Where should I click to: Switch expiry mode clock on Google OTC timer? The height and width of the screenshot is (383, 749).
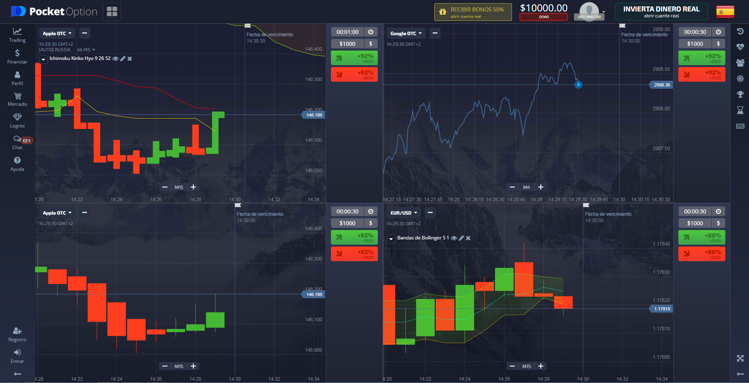[718, 32]
